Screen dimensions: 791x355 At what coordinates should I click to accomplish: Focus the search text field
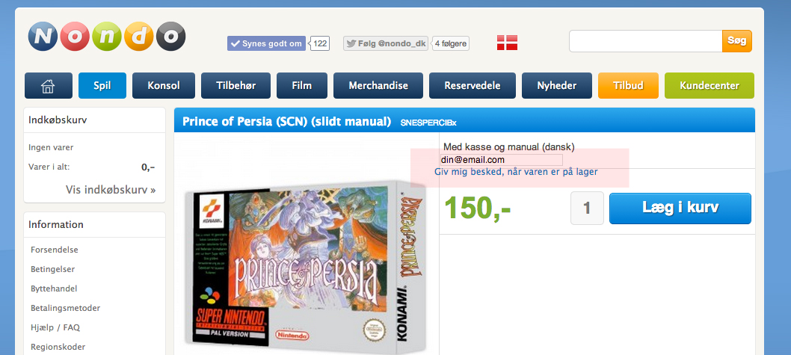point(646,41)
